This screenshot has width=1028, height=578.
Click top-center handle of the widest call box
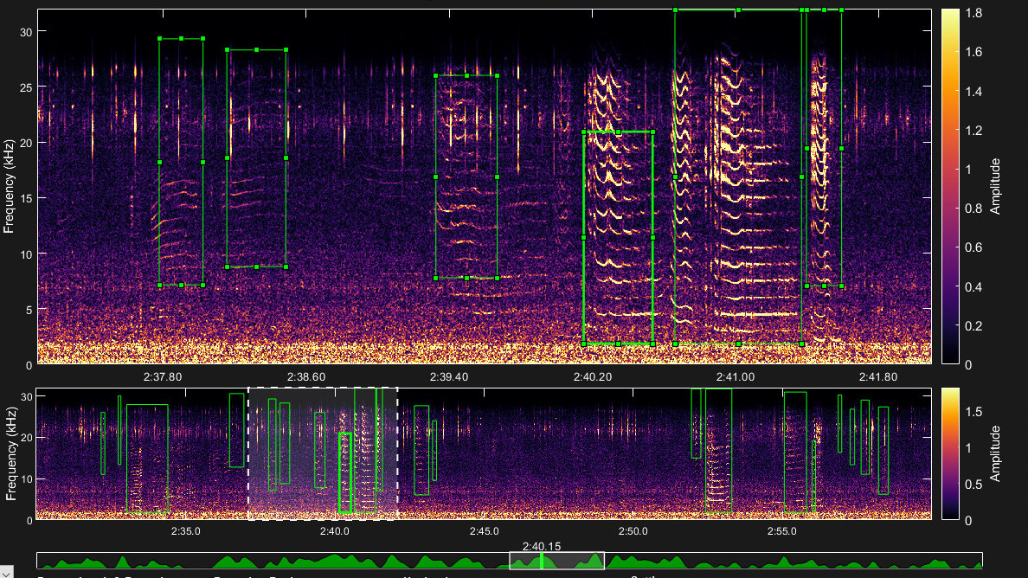(738, 10)
